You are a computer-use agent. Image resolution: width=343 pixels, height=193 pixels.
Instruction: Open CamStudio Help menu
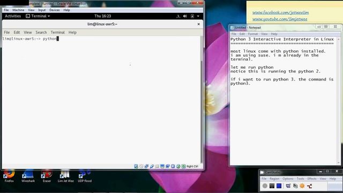click(333, 179)
